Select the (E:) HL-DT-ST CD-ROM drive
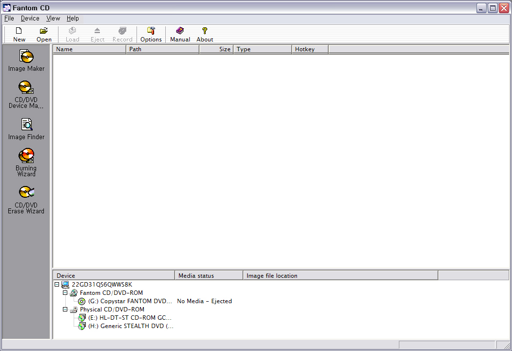 tap(129, 318)
